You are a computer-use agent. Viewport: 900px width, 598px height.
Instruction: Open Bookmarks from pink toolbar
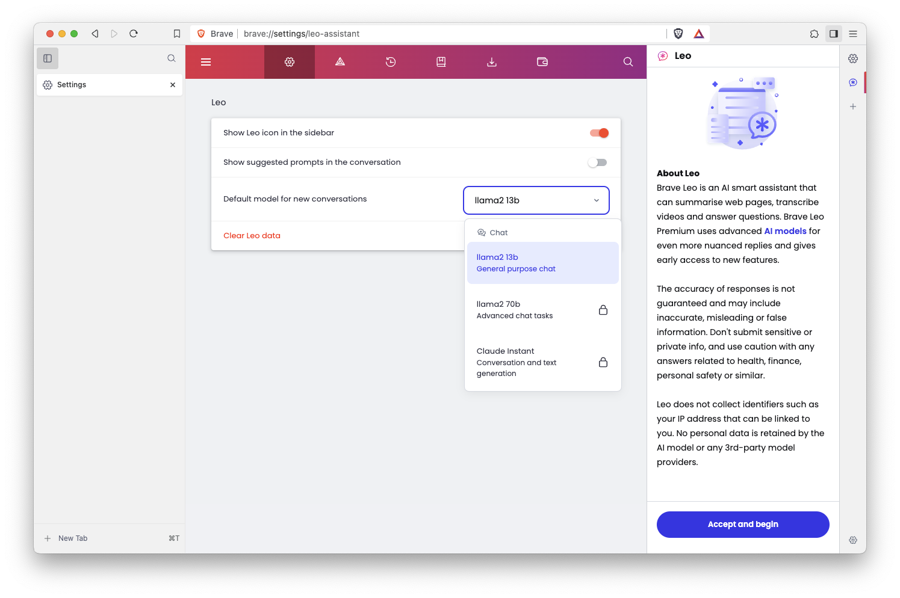click(441, 62)
